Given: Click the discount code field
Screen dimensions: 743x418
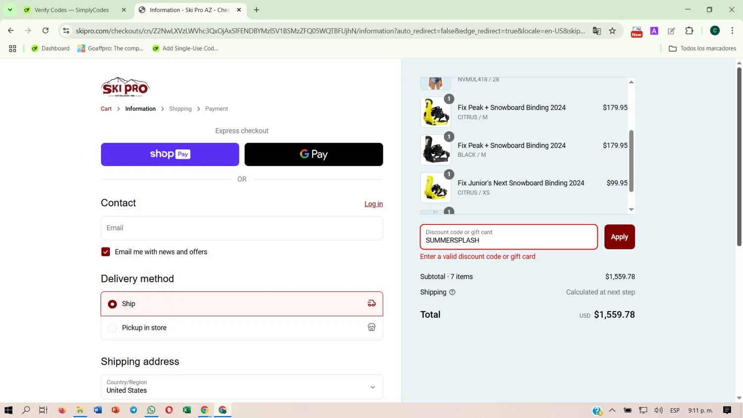Looking at the screenshot, I should [509, 237].
